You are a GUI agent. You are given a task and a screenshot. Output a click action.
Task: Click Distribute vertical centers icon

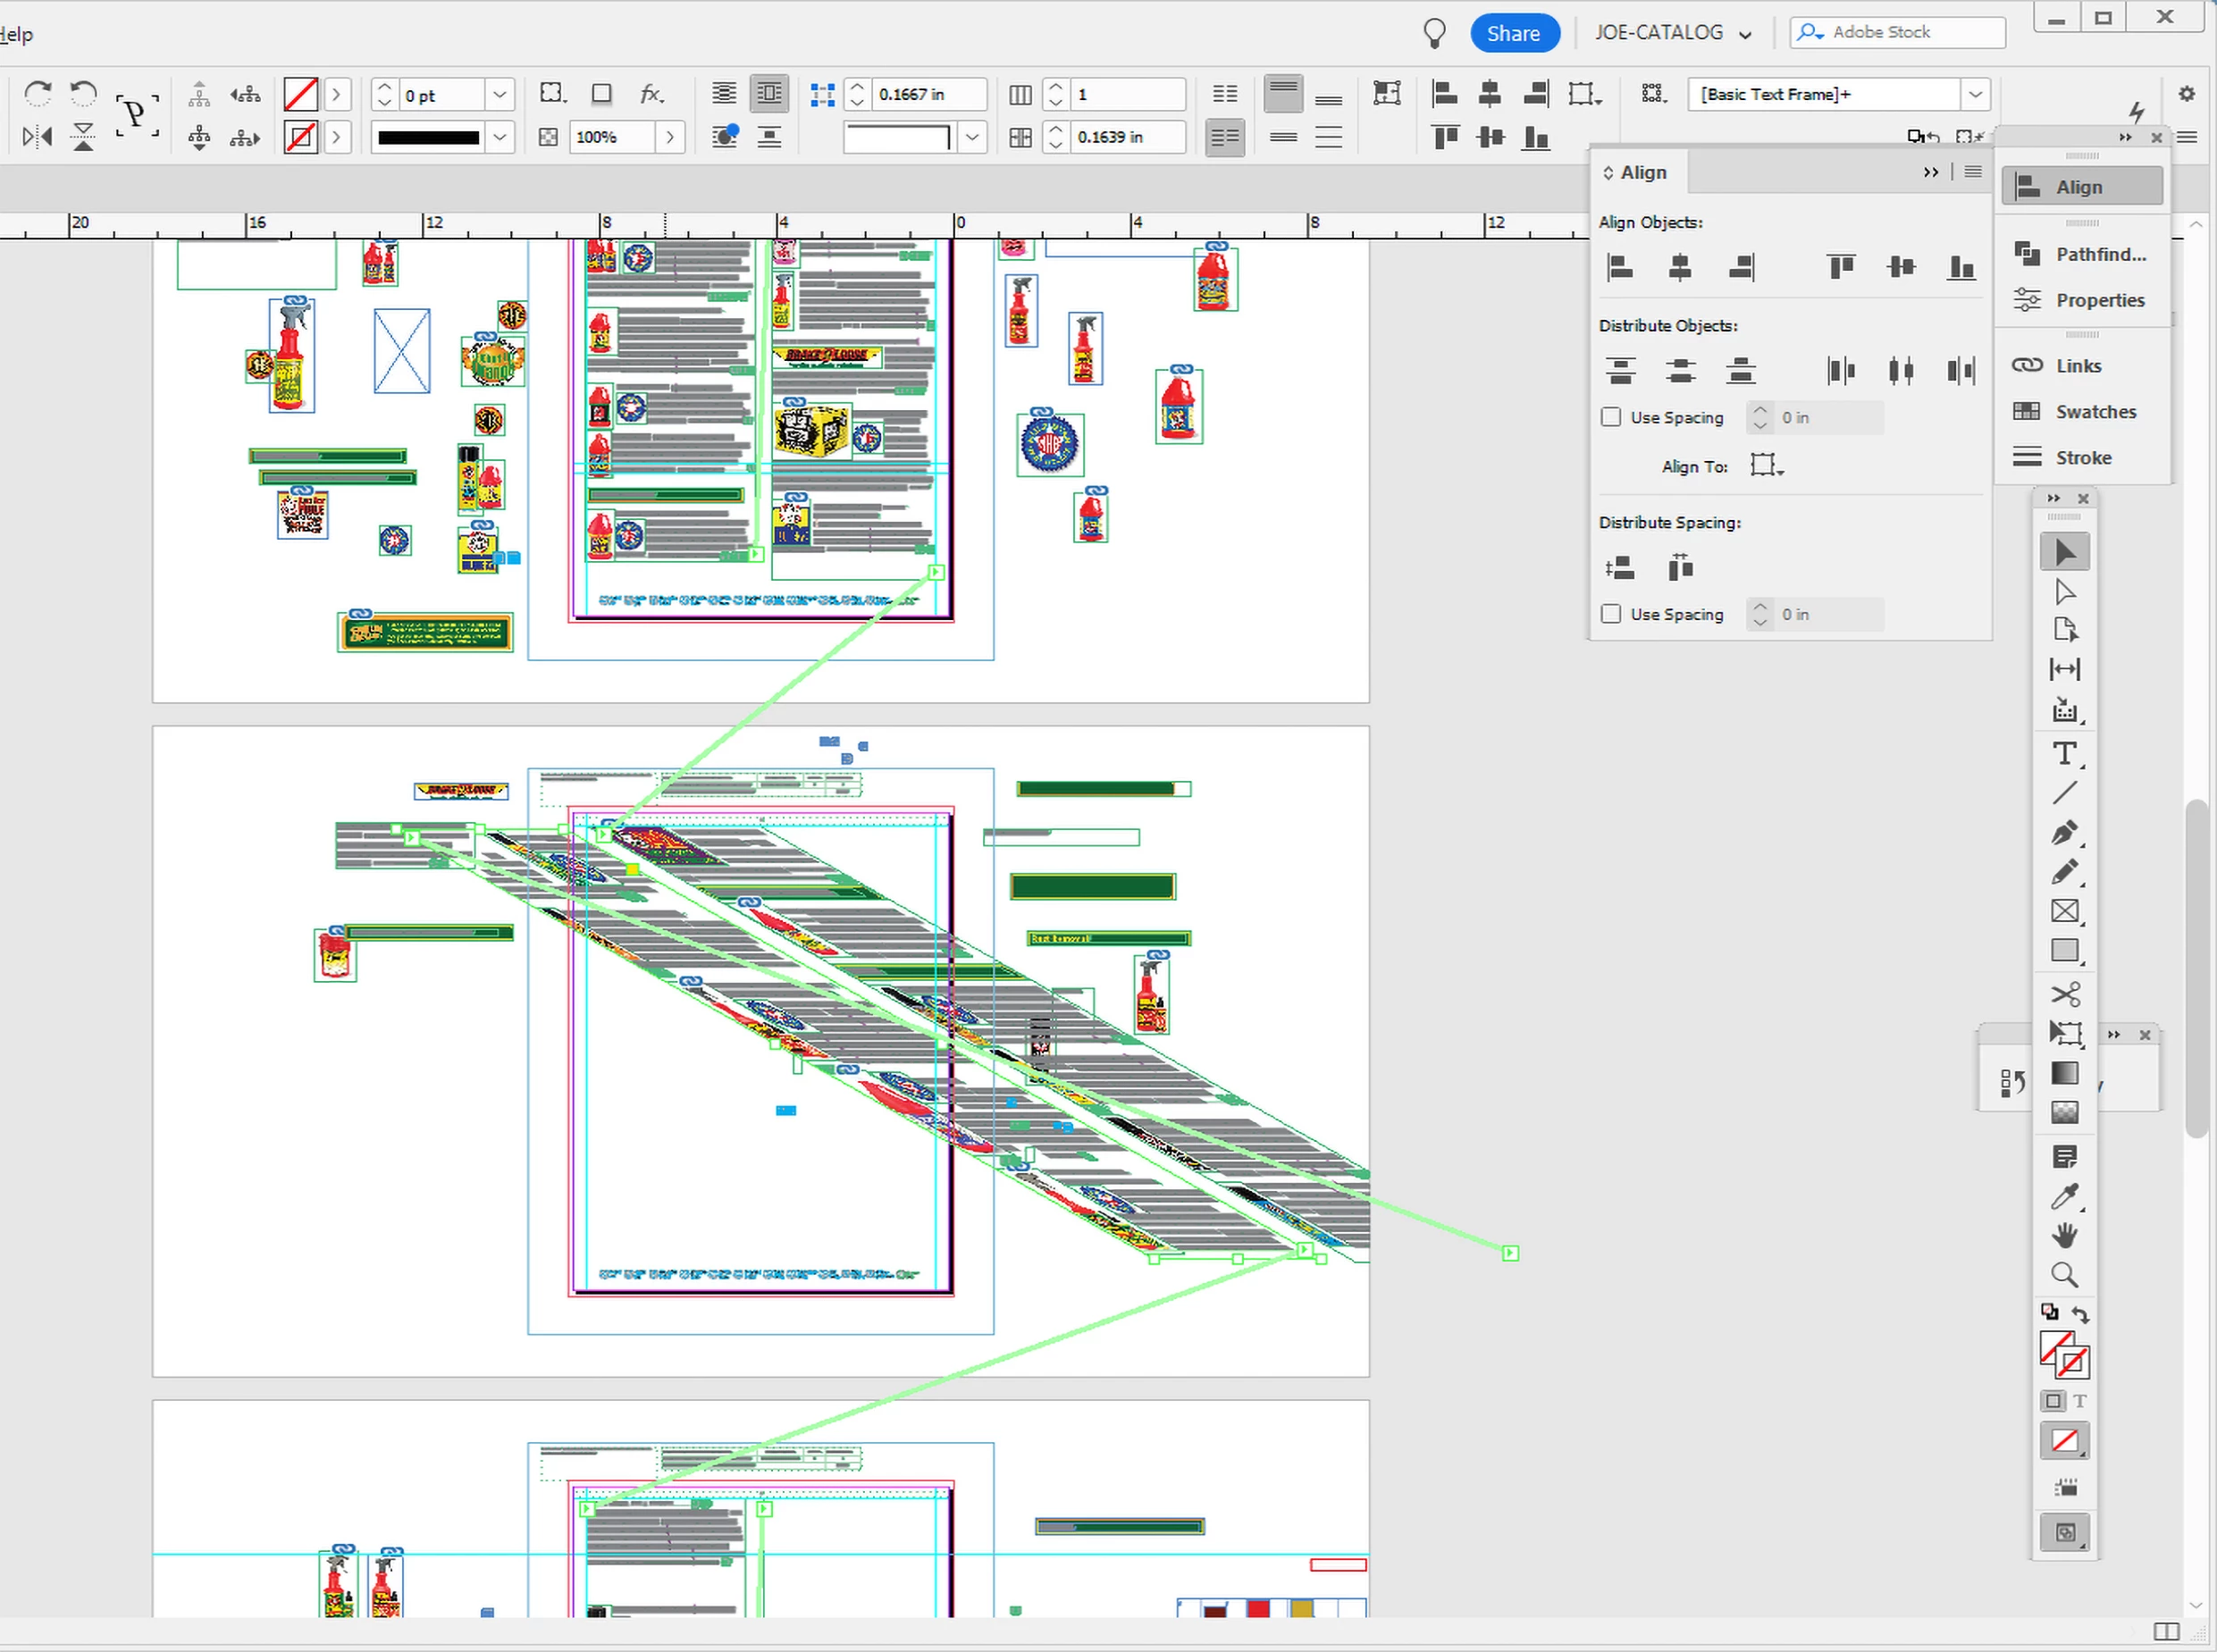1680,371
